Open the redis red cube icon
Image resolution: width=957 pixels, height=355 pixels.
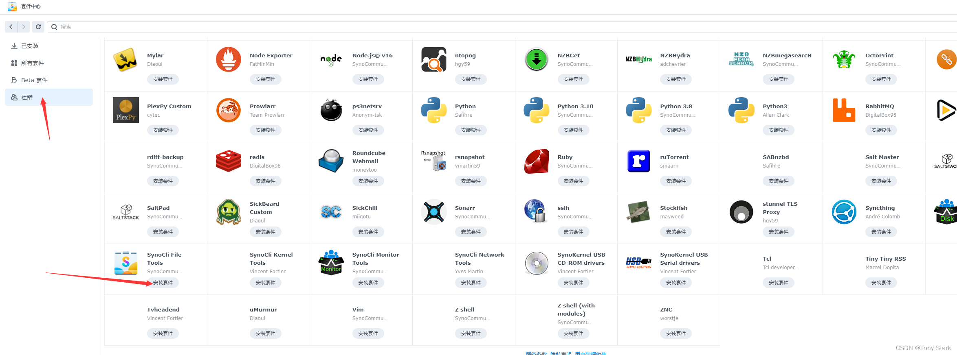pos(228,161)
